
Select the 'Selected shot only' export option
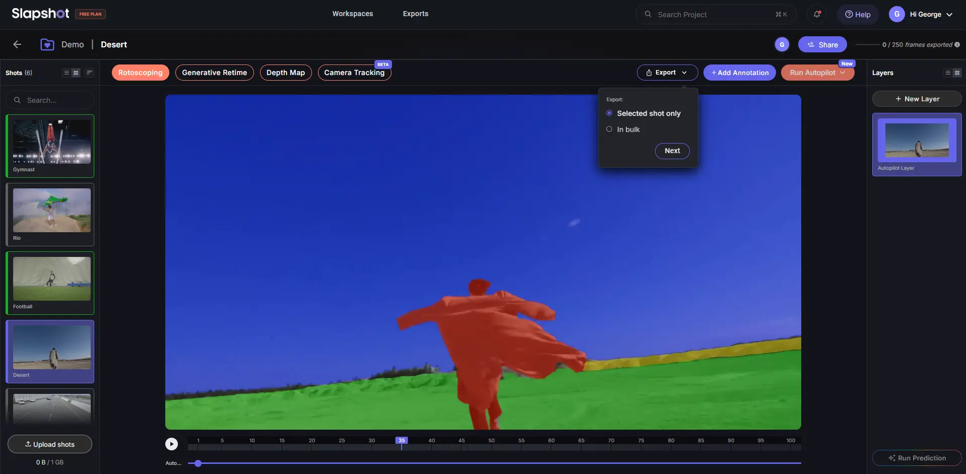click(609, 113)
